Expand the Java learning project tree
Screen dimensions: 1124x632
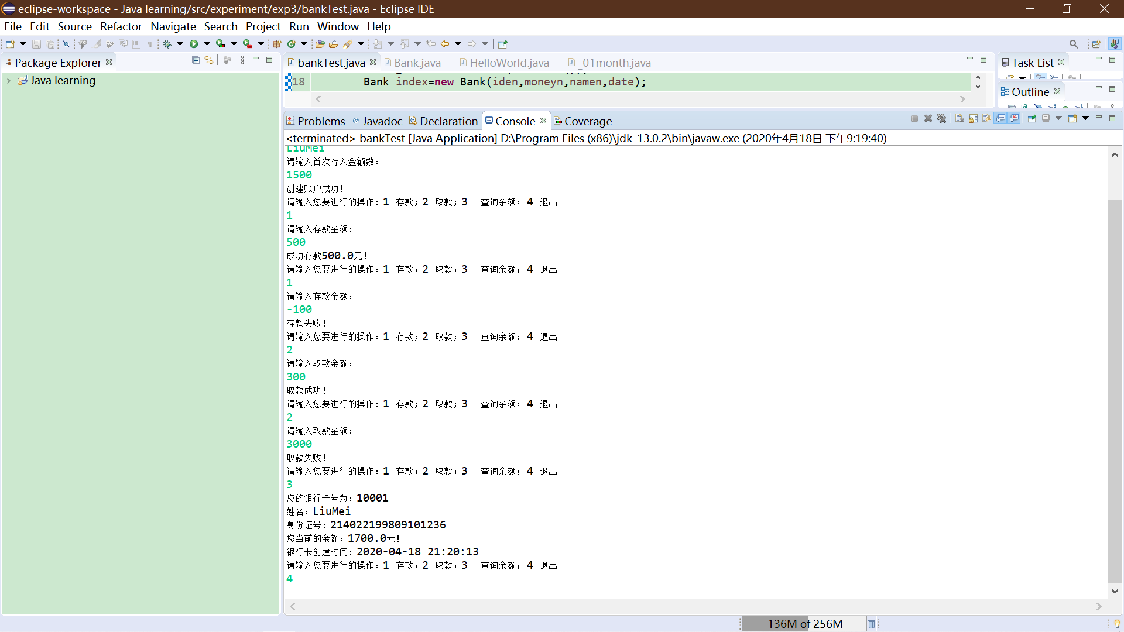[8, 80]
